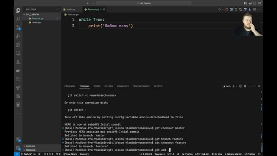Open the Live Share arrow view in activity bar
Screen dimensions: 277x156
pyautogui.click(x=18, y=88)
